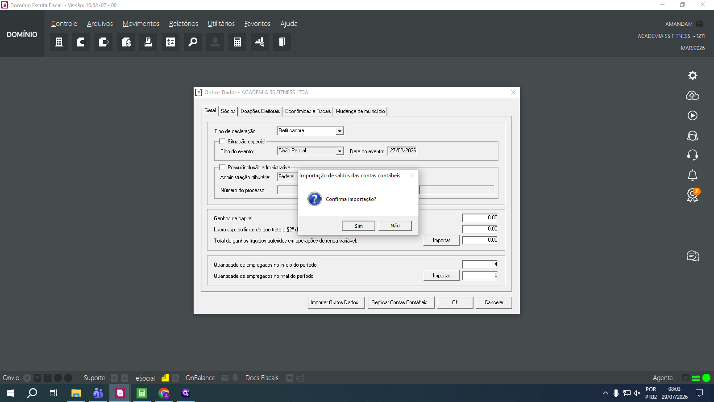The width and height of the screenshot is (714, 402).
Task: Open the Administração tributária Federal dropdown
Action: [287, 177]
